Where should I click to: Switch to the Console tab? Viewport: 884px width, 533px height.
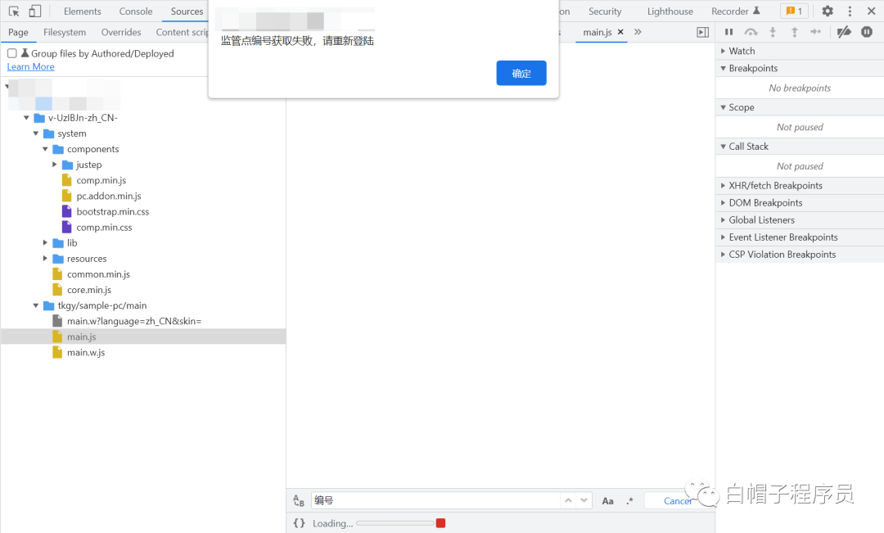(136, 11)
